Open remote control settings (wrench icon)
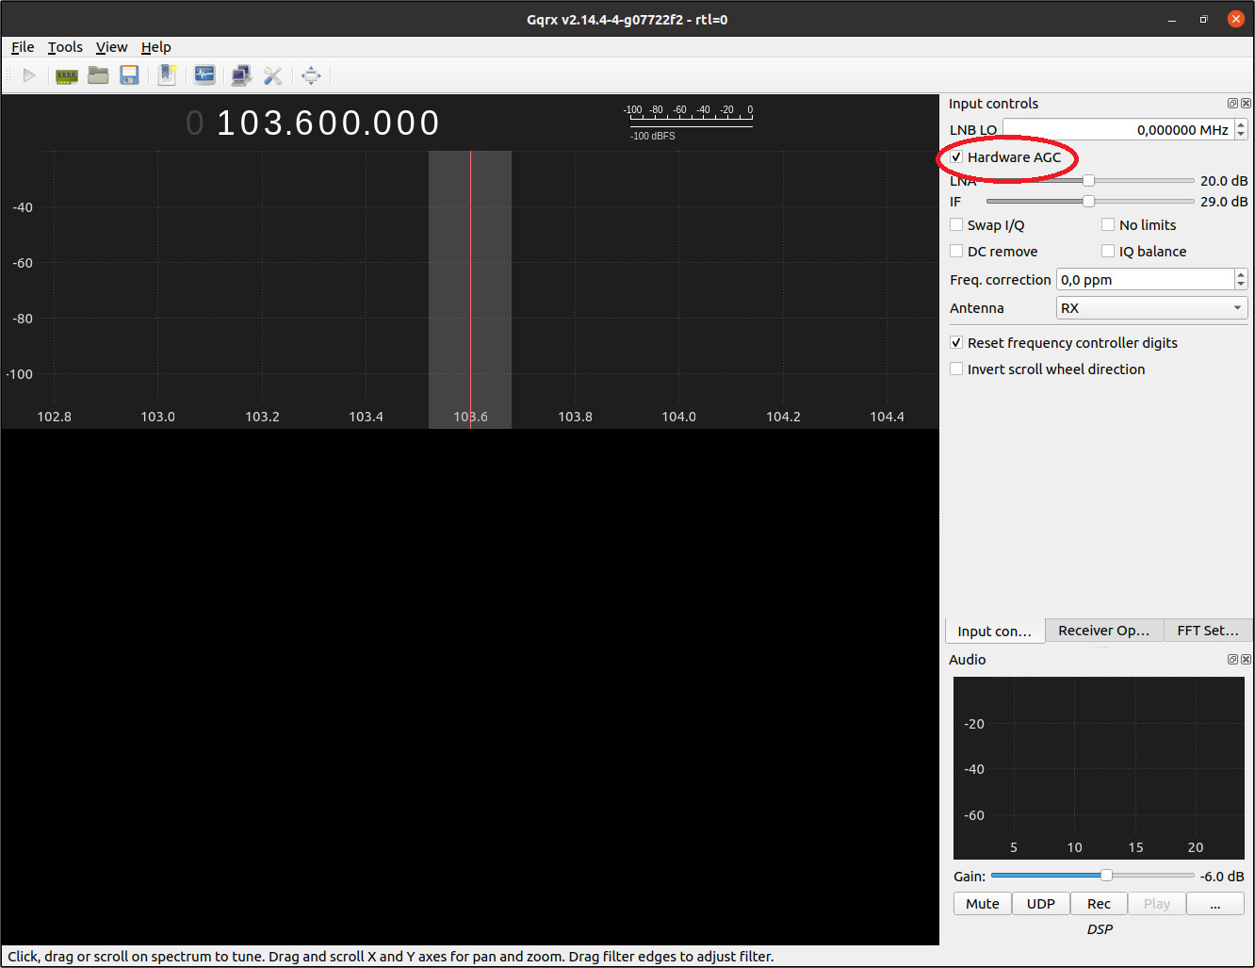The height and width of the screenshot is (968, 1255). (272, 75)
